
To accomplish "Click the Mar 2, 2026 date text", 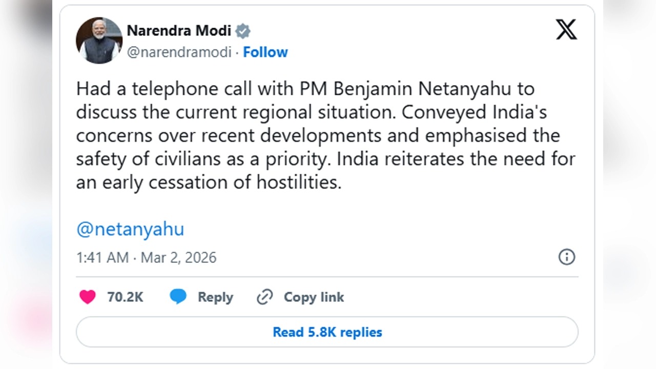I will pyautogui.click(x=178, y=257).
